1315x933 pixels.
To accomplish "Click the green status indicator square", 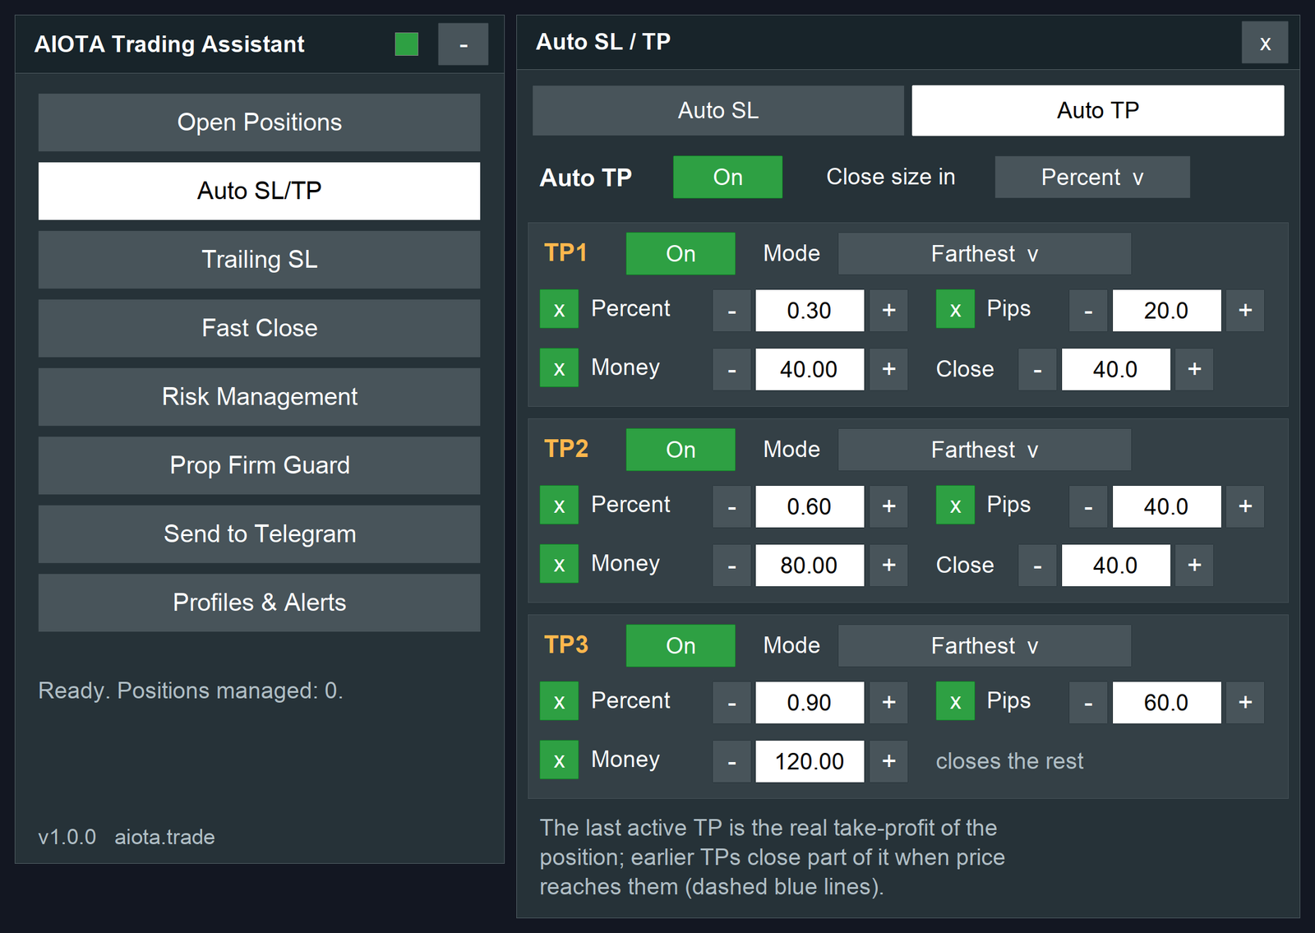I will click(406, 44).
